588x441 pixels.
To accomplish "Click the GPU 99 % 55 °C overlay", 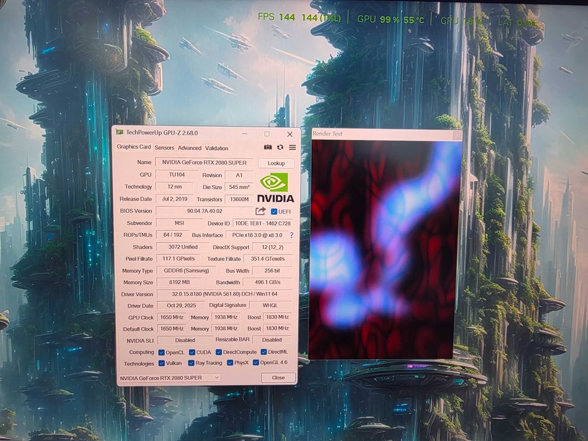I will pyautogui.click(x=390, y=19).
